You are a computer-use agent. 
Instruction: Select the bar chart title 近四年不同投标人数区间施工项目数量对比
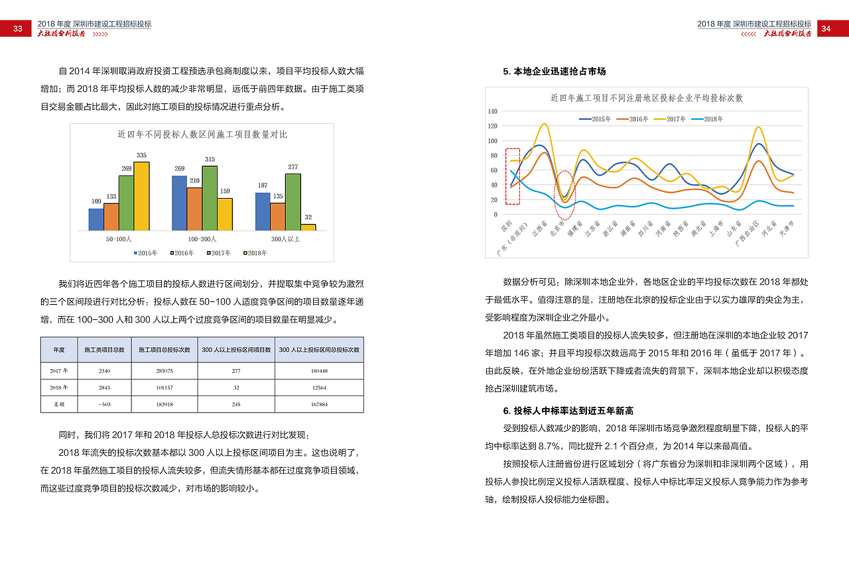click(202, 134)
